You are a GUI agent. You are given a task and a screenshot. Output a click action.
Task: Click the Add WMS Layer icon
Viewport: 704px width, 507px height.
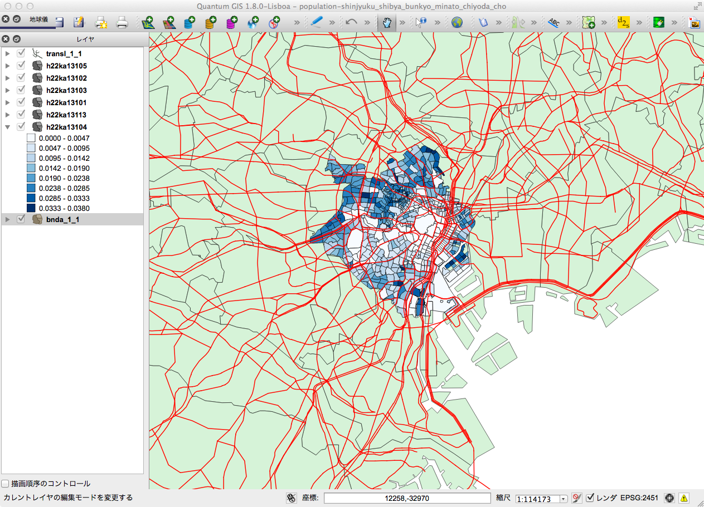pyautogui.click(x=253, y=23)
